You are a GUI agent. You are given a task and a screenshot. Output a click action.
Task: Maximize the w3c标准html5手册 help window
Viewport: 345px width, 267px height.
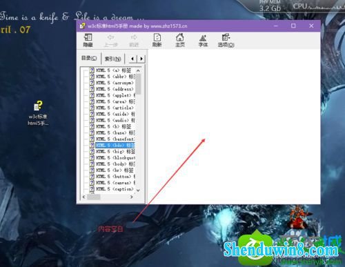[x=293, y=26]
